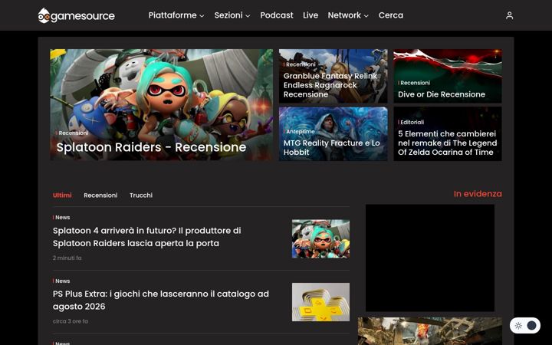
Task: Open the Live menu item
Action: pos(310,15)
